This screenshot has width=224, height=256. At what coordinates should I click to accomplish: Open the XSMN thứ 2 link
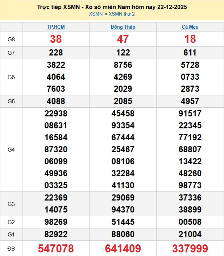coord(122,14)
